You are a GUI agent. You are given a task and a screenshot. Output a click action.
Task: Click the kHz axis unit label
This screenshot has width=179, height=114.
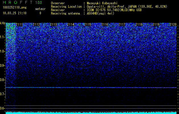click(3, 23)
